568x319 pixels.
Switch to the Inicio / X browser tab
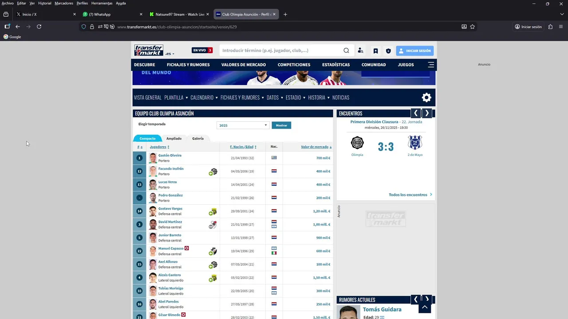[45, 14]
